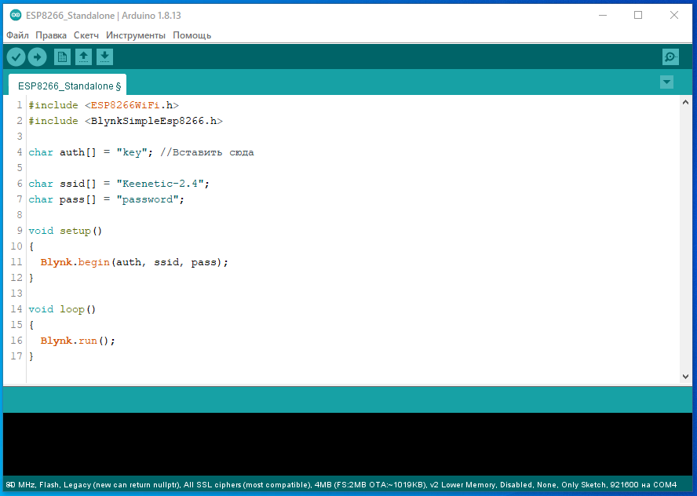Image resolution: width=697 pixels, height=496 pixels.
Task: Select the ESP8266_Standalone tab
Action: [x=67, y=86]
